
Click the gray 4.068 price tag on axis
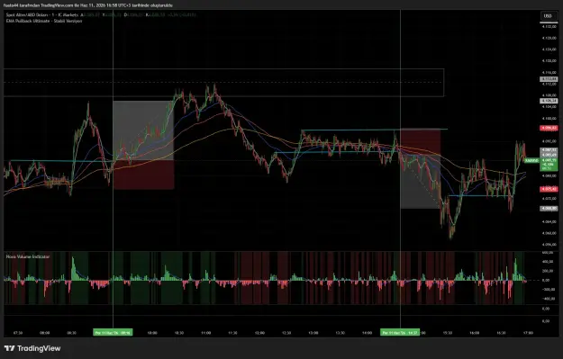pos(549,209)
